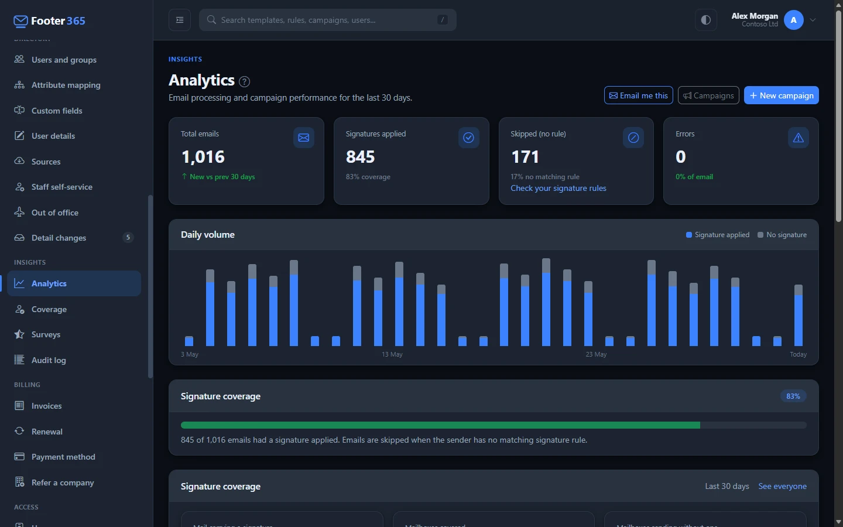Viewport: 843px width, 527px height.
Task: Open User details in sidebar
Action: tap(74, 136)
